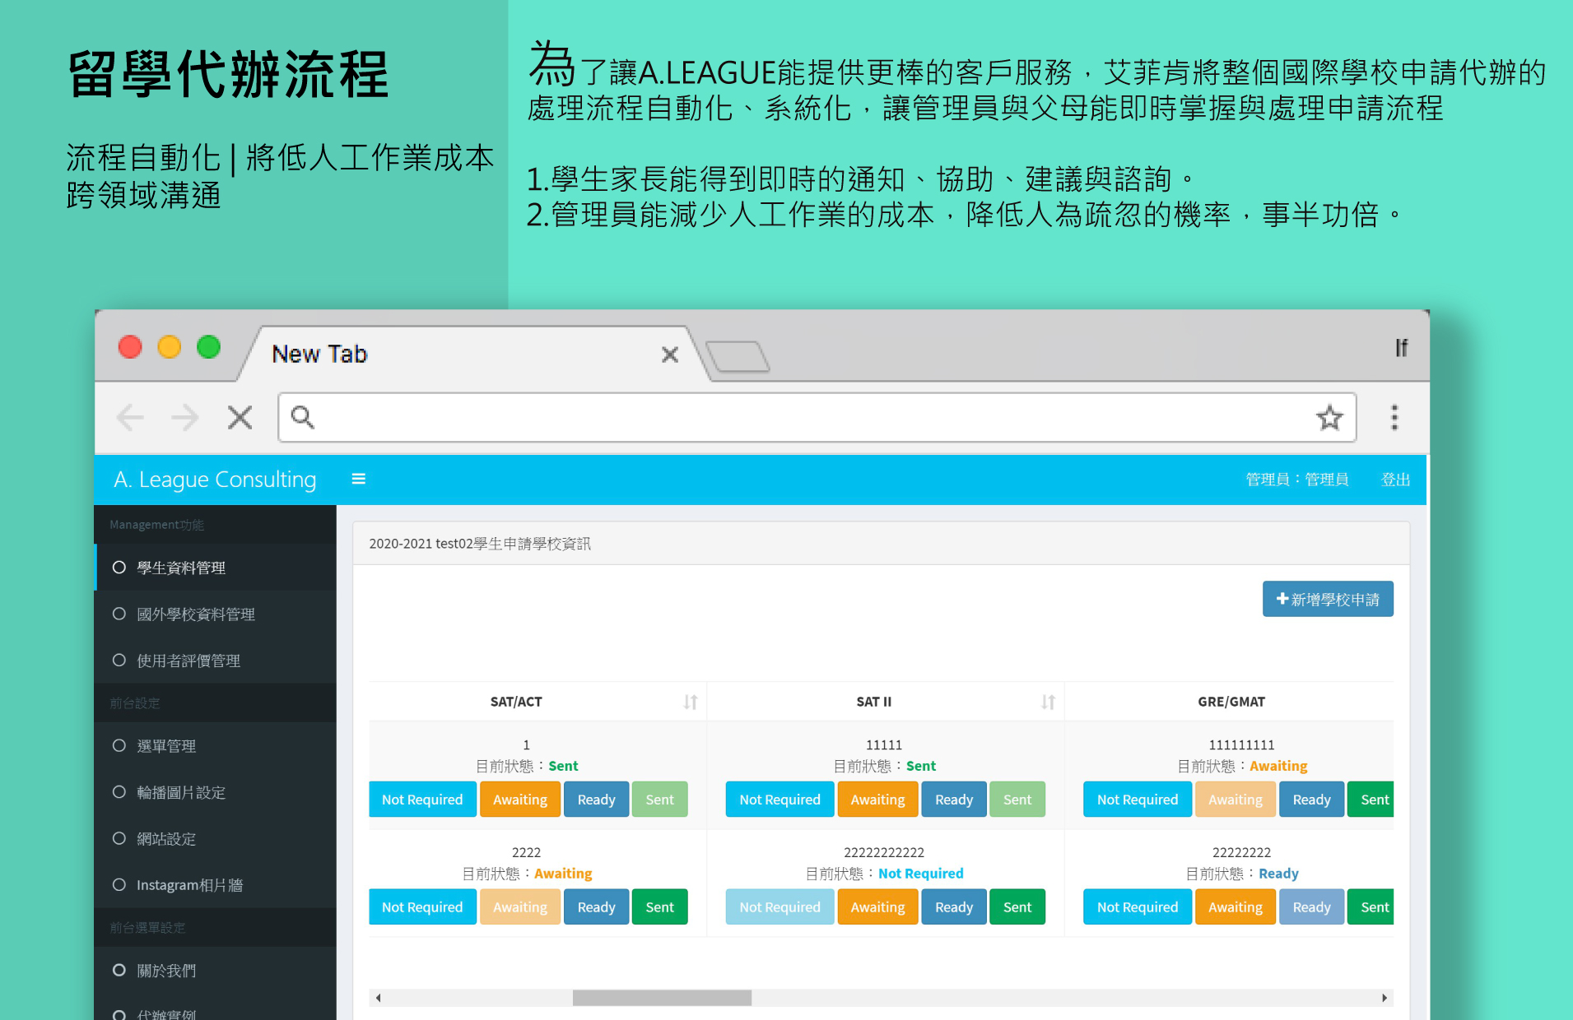Open 國外學校資料管理 in sidebar
1573x1020 pixels.
[x=196, y=614]
